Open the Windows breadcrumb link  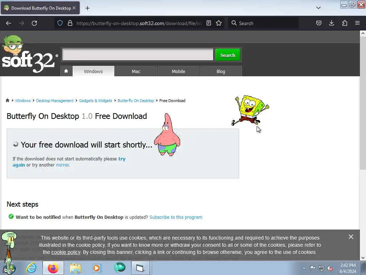(x=23, y=101)
